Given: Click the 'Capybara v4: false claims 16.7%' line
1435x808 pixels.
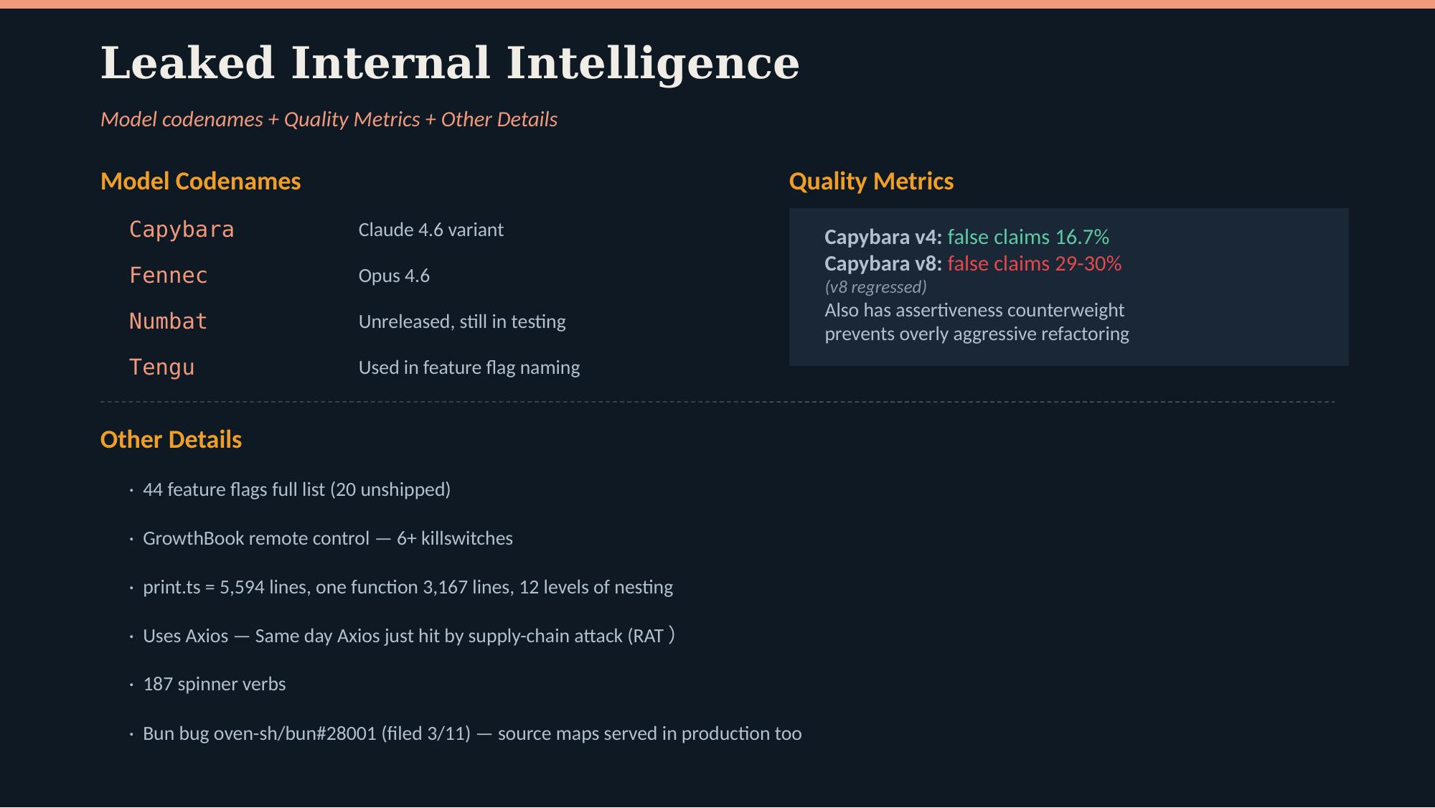Looking at the screenshot, I should (x=966, y=237).
